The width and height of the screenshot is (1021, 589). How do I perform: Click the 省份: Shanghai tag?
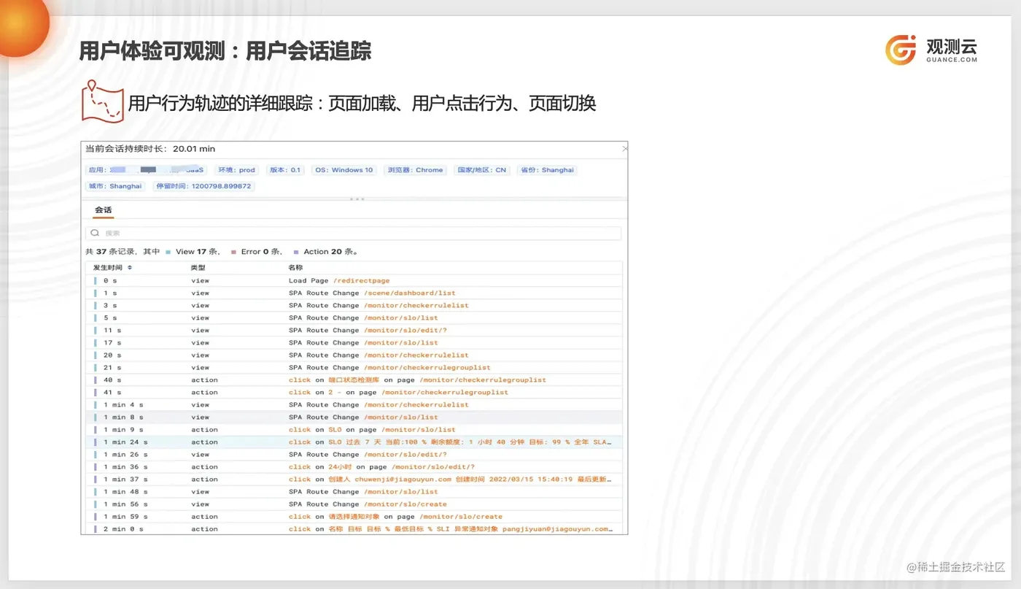(547, 170)
